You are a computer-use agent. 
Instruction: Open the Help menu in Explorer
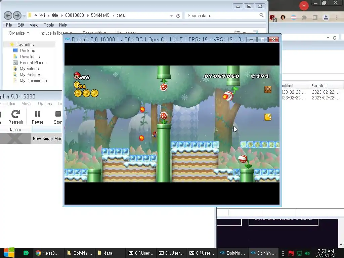[x=63, y=25]
